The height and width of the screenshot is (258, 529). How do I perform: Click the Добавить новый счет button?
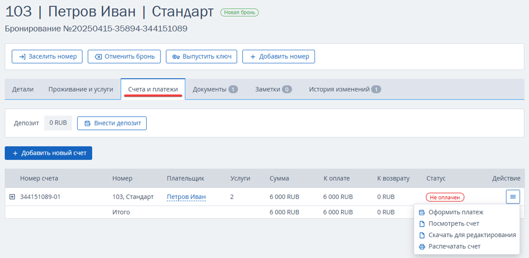[x=49, y=153]
